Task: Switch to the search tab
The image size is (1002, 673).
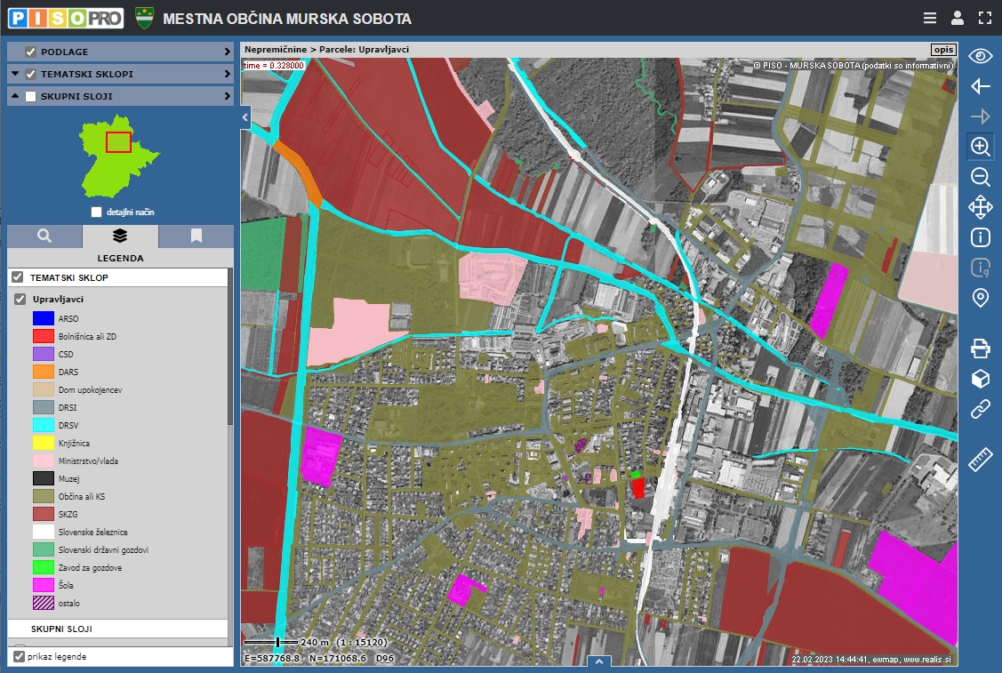Action: [44, 236]
